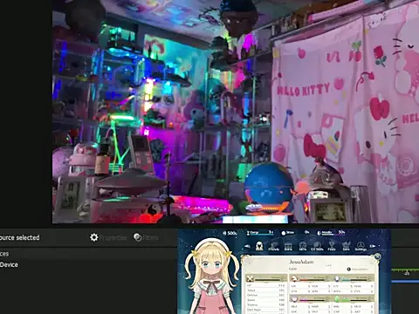Click the blue stat group icon

(x=337, y=278)
